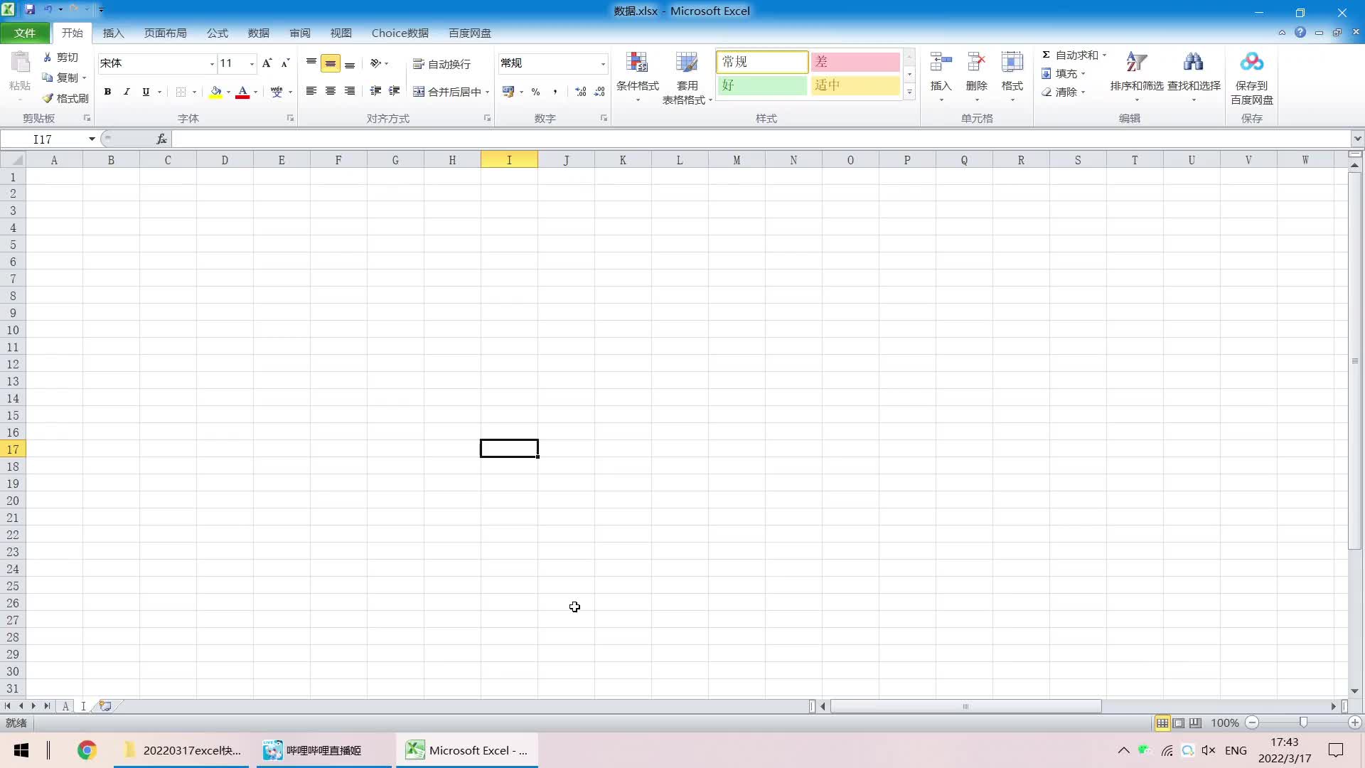The height and width of the screenshot is (768, 1365).
Task: Switch to the 公式 (Formulas) tab
Action: [217, 33]
